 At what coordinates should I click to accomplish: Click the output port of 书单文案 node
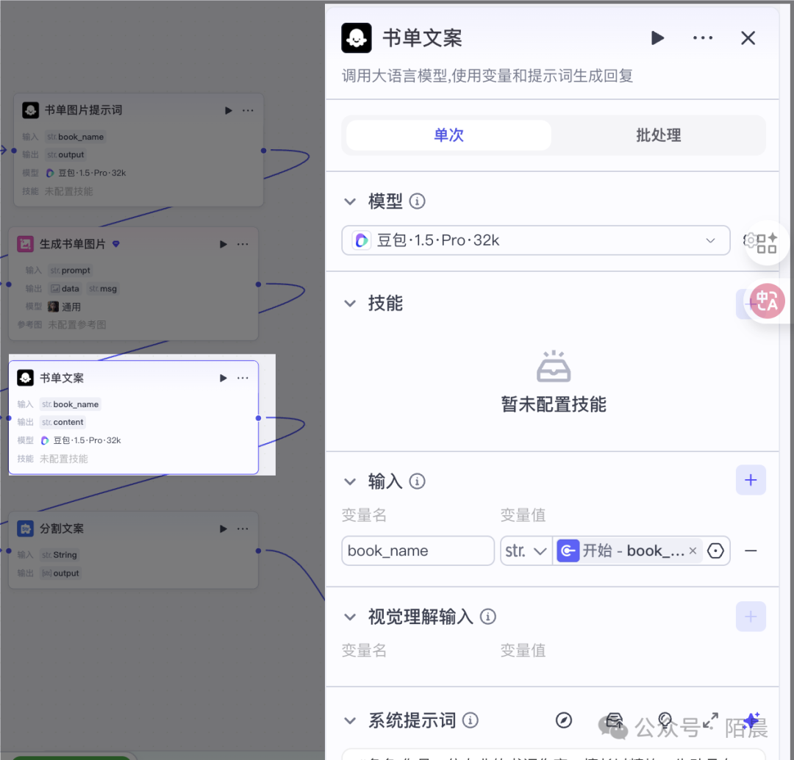[258, 418]
